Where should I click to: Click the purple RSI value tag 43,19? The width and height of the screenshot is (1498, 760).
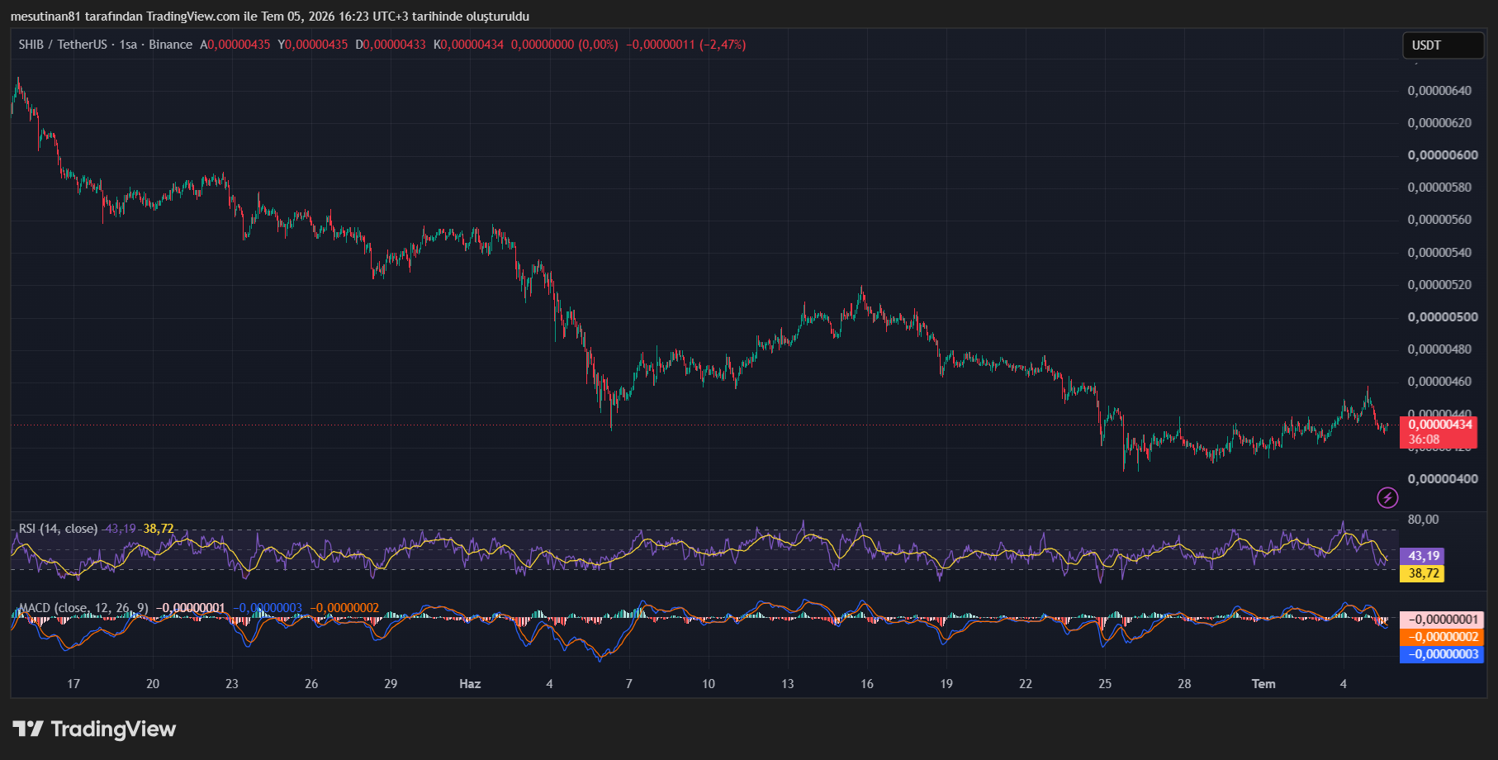[1422, 556]
